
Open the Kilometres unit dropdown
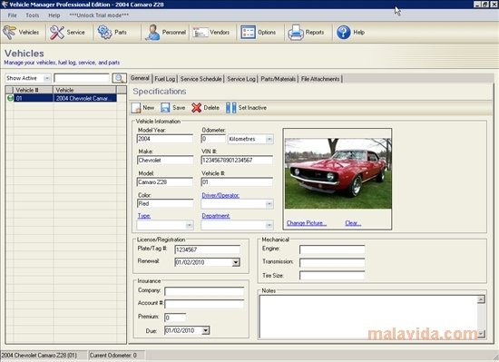[x=269, y=139]
